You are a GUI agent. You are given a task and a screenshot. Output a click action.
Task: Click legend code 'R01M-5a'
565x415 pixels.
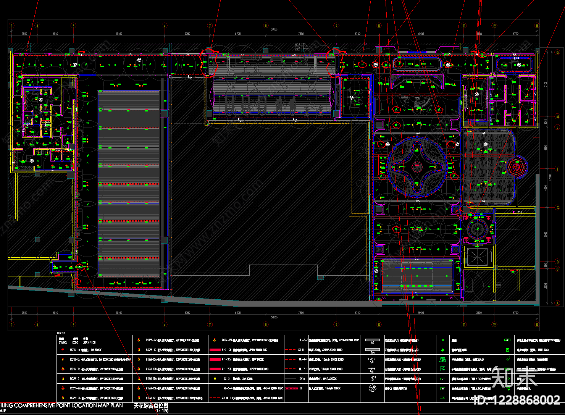pos(75,360)
